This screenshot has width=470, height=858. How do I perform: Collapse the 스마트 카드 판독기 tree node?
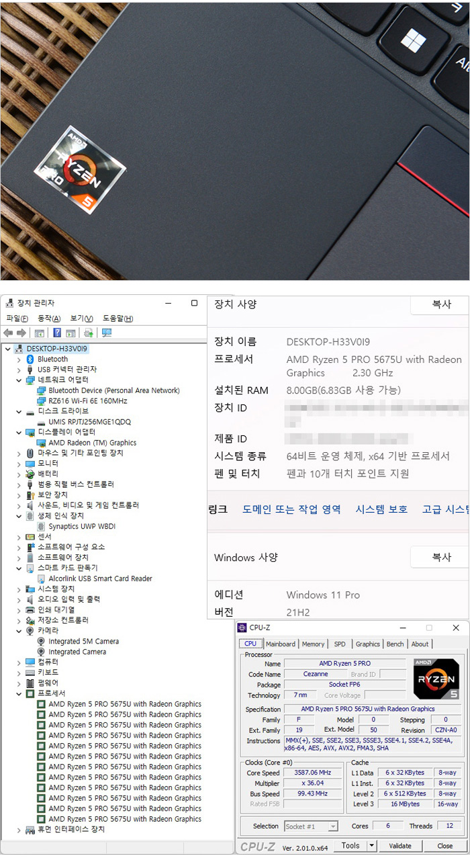[19, 568]
